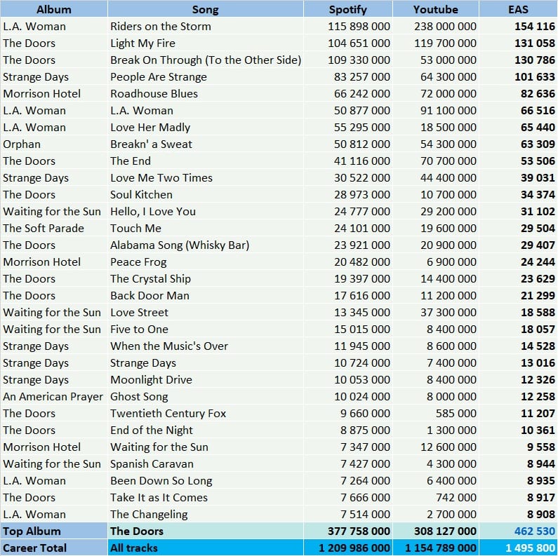Click the 'Love Street' cell
Screen dimensions: 558x556
(206, 312)
